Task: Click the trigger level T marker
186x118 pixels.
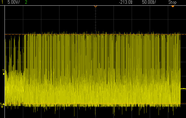Action: tap(3, 72)
